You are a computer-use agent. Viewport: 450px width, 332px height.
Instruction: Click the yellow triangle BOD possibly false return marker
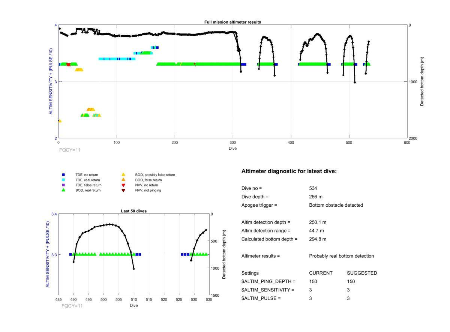point(123,175)
